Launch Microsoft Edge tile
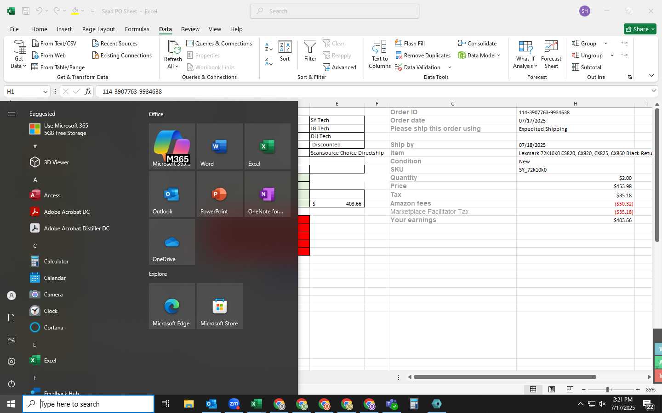Viewport: 662px width, 413px height. click(x=171, y=306)
